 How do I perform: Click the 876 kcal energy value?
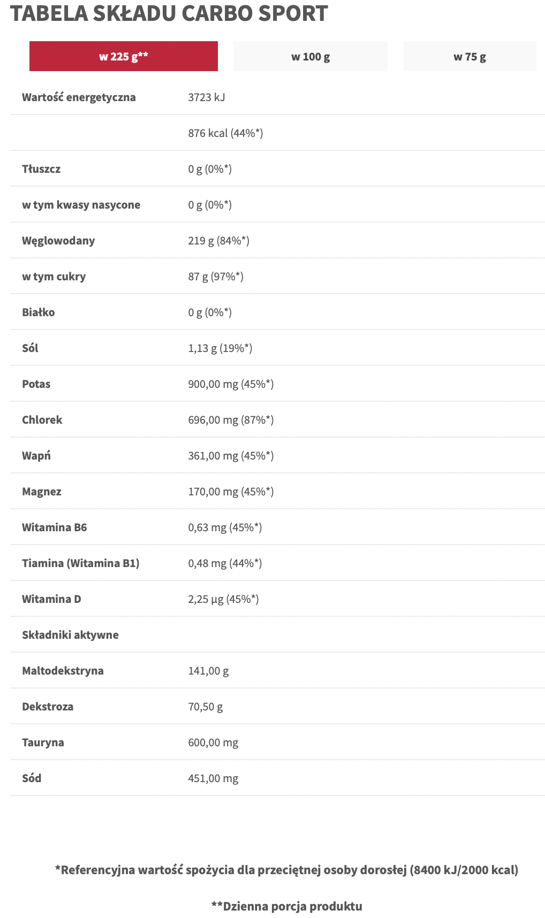(x=225, y=133)
